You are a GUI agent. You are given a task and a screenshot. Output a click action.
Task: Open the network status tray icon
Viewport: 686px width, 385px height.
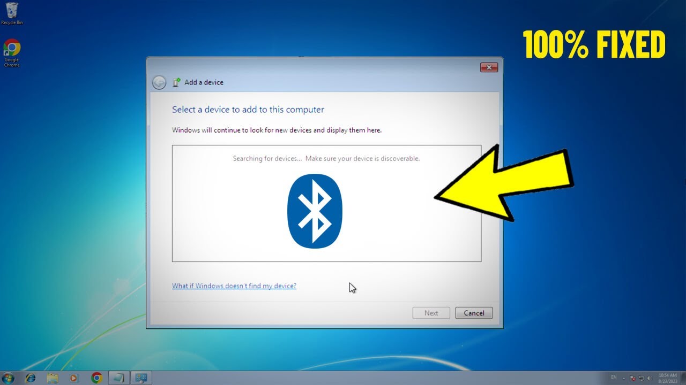pos(641,378)
